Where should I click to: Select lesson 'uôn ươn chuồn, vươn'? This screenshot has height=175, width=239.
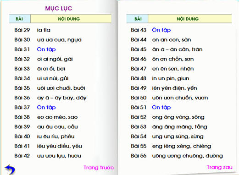tap(180, 98)
